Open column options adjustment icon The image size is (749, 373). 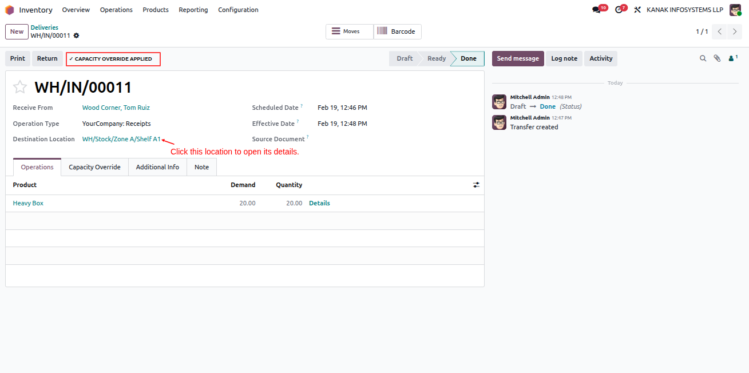476,185
